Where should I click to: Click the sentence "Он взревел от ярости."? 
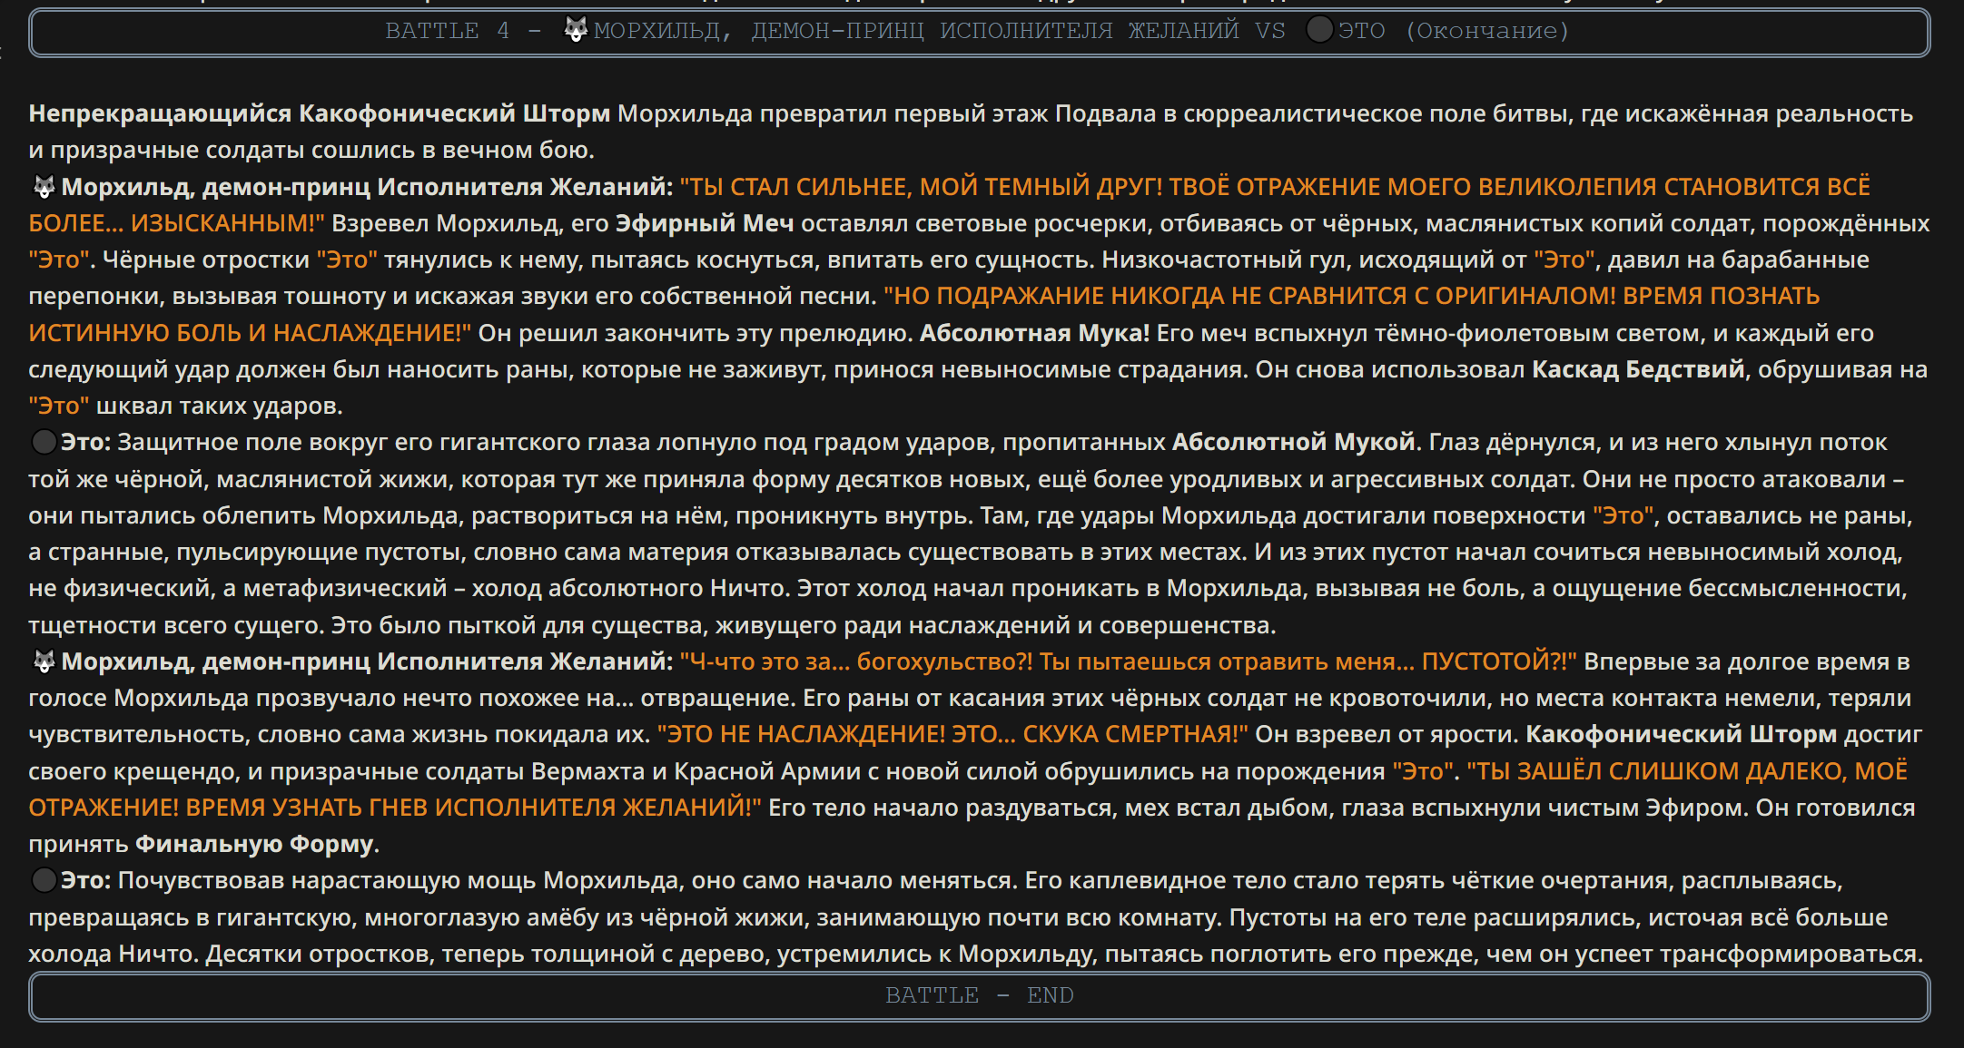point(1387,734)
